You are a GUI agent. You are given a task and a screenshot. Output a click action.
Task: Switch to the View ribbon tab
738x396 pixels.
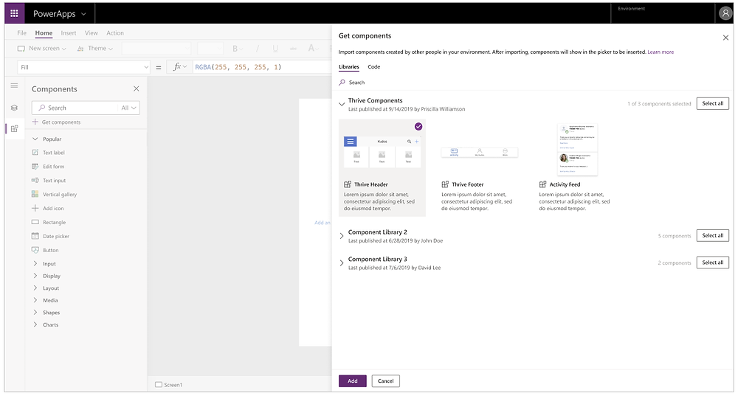click(92, 33)
